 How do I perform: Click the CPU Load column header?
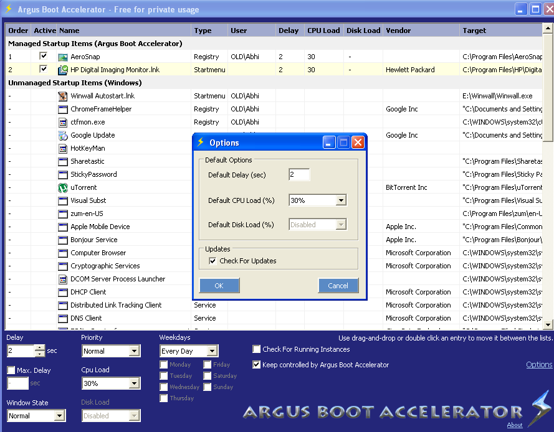click(323, 31)
